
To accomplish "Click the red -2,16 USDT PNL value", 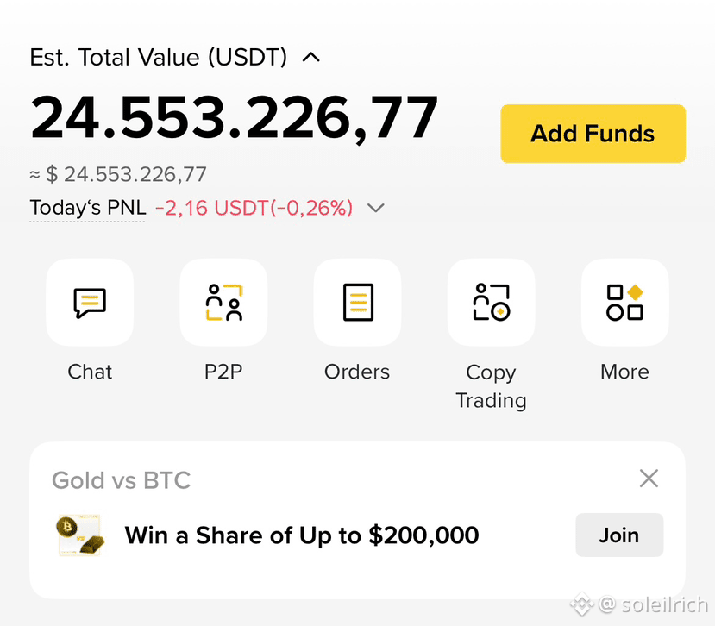I will tap(254, 208).
